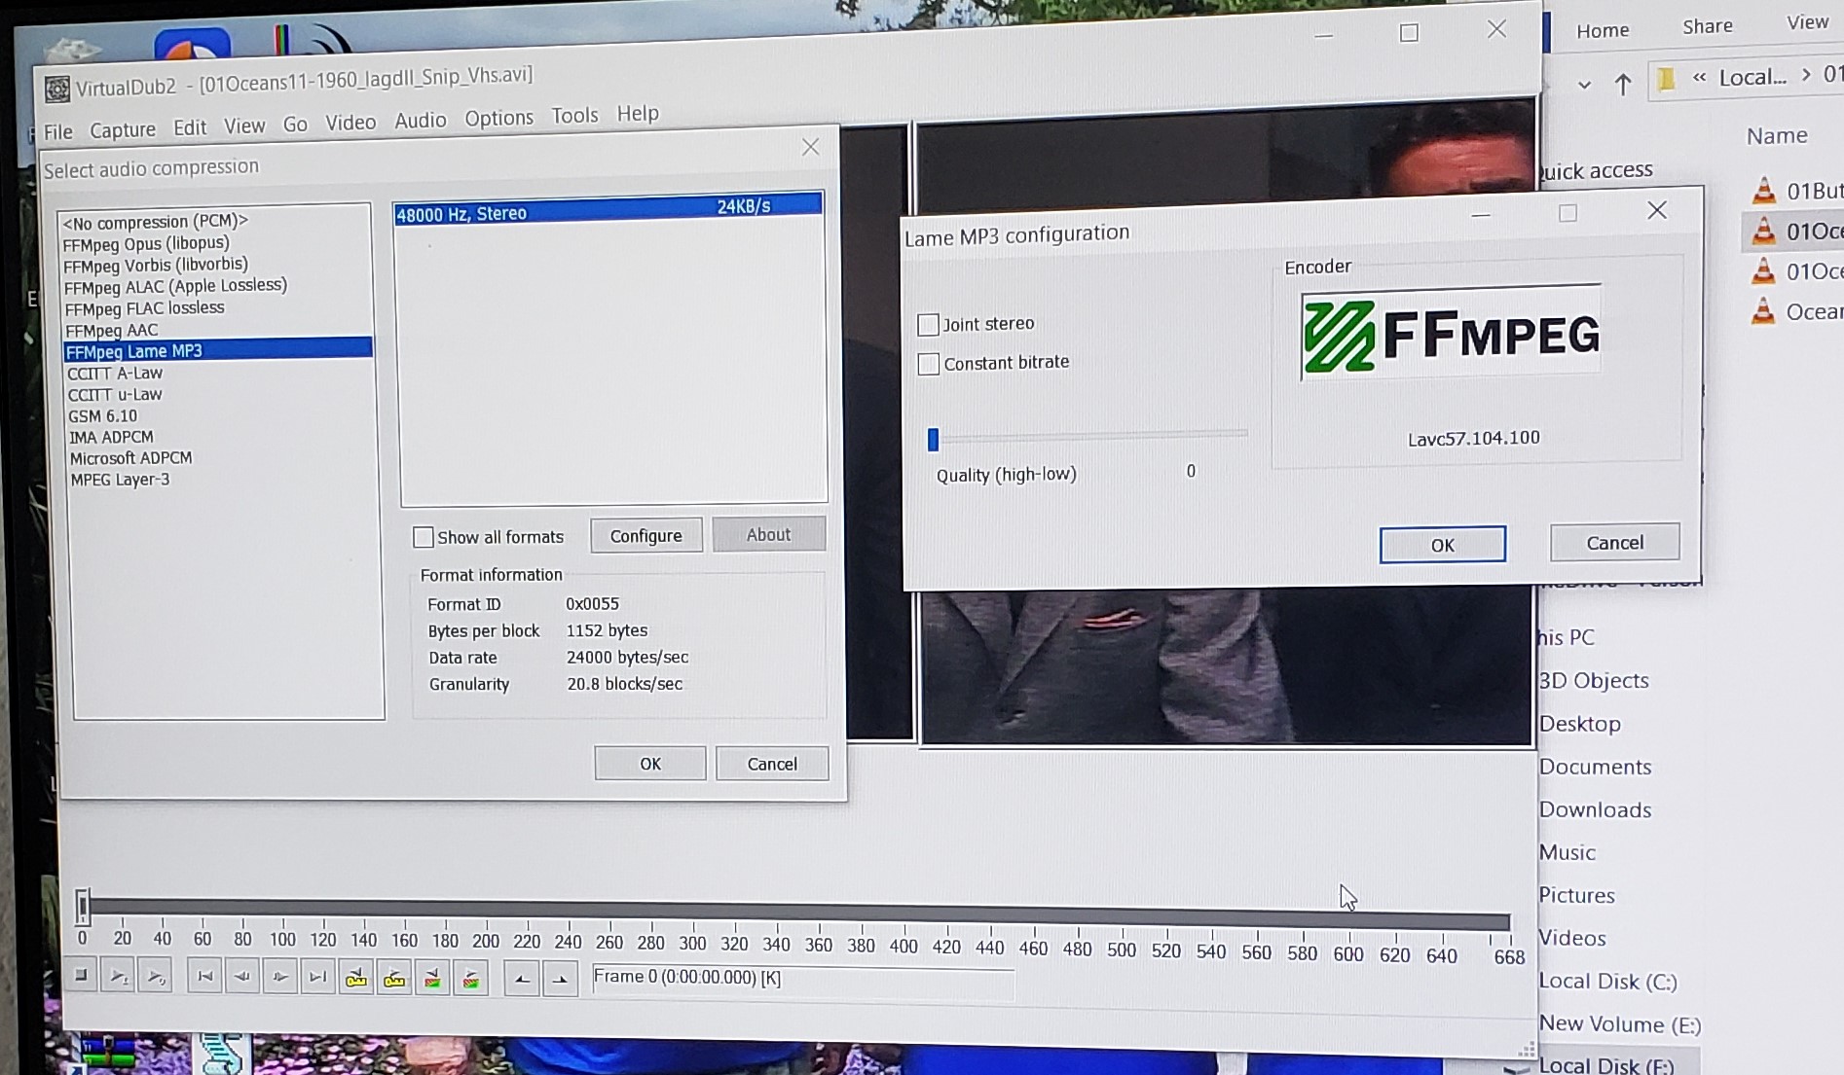The height and width of the screenshot is (1075, 1844).
Task: Switch to the Home tab in File Explorer
Action: [x=1603, y=31]
